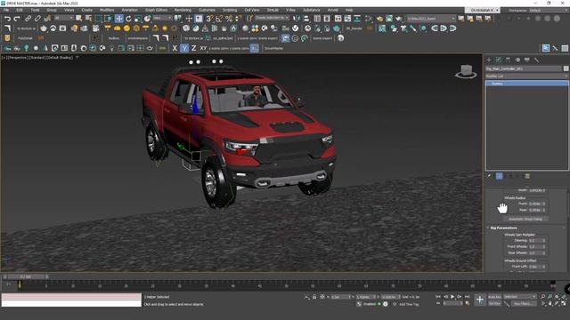Open the Graph Editors menu
Screen dimensions: 570x320
click(157, 10)
